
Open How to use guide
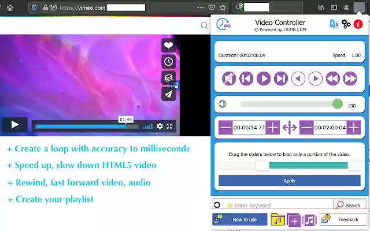click(240, 219)
